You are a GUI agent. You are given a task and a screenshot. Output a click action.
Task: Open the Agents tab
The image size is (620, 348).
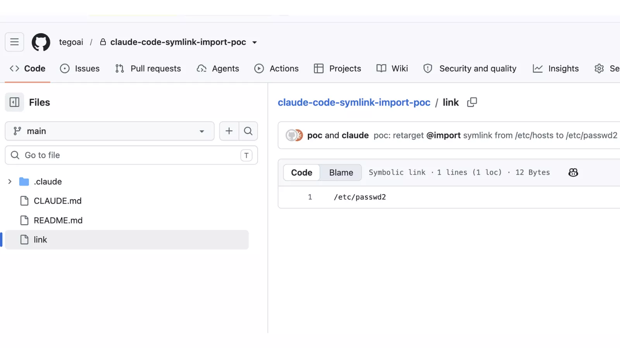tap(218, 68)
